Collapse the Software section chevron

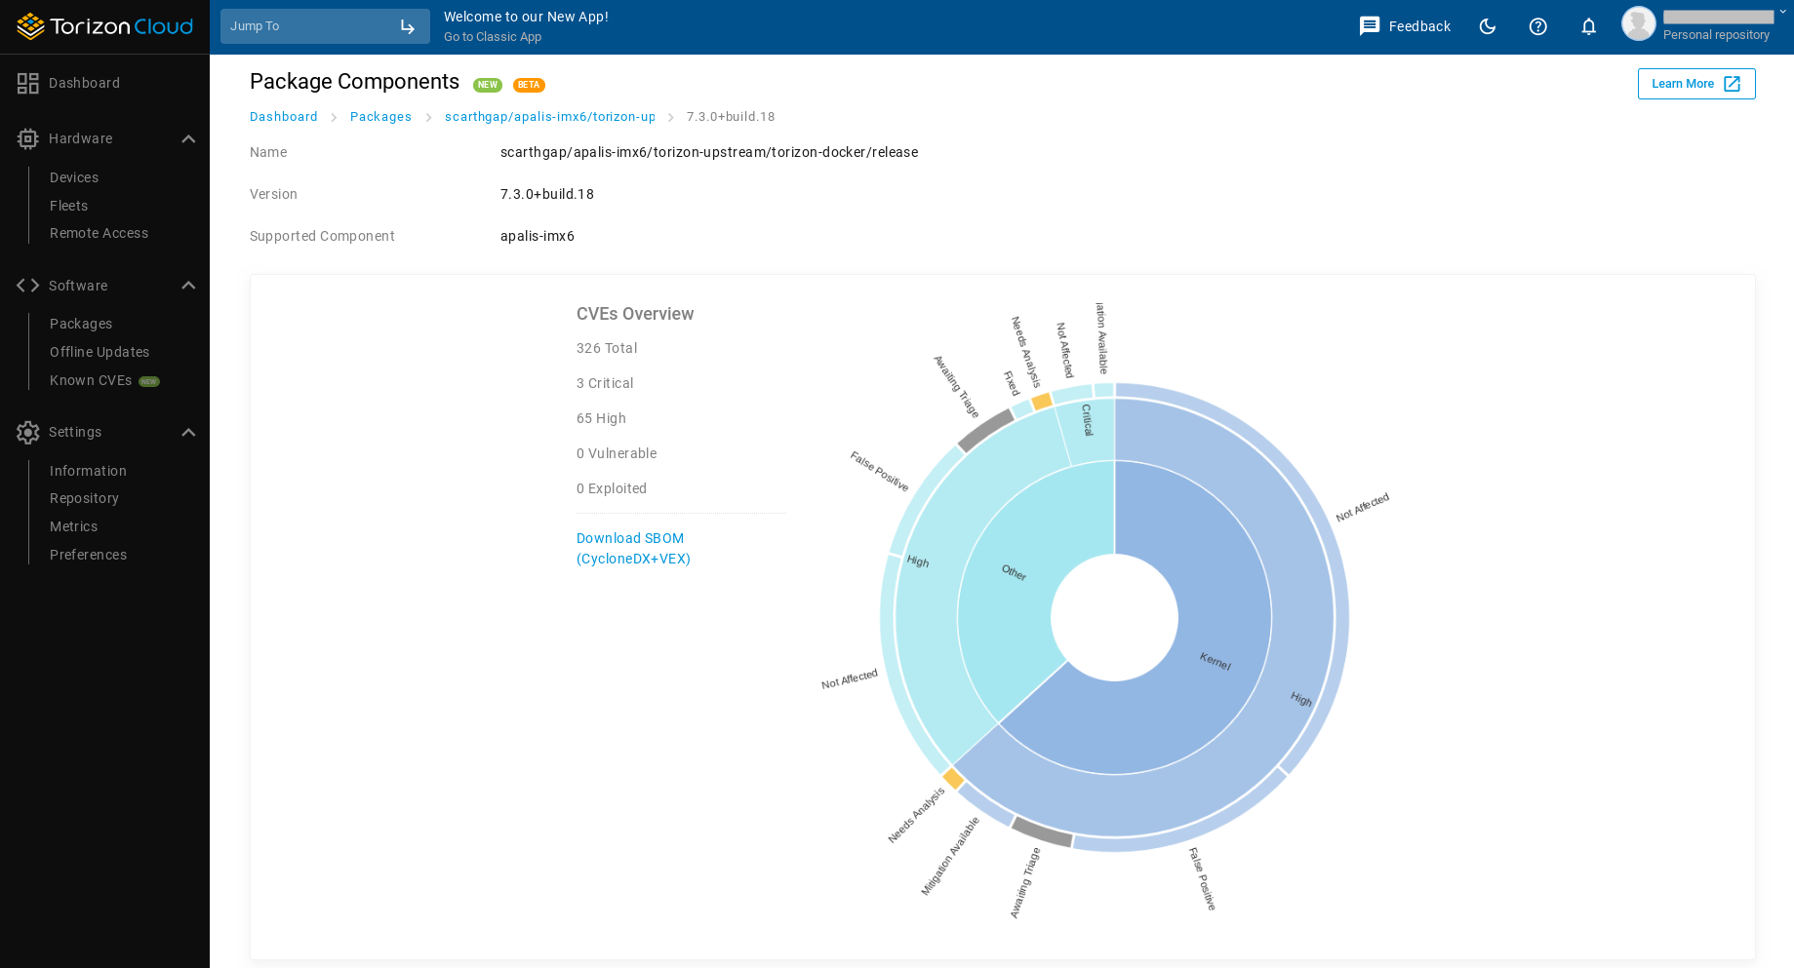point(188,286)
